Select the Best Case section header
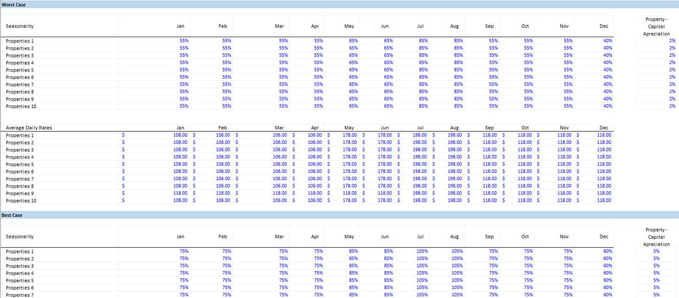Viewport: 679px width, 298px height. 12,215
